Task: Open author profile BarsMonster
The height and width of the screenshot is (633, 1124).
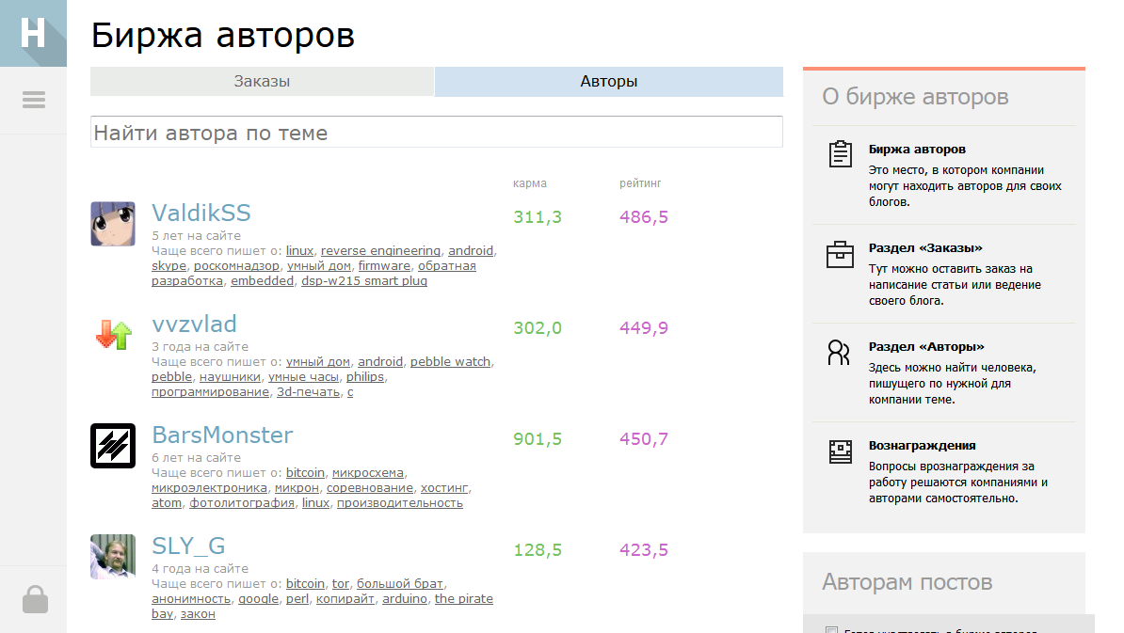Action: click(x=222, y=435)
